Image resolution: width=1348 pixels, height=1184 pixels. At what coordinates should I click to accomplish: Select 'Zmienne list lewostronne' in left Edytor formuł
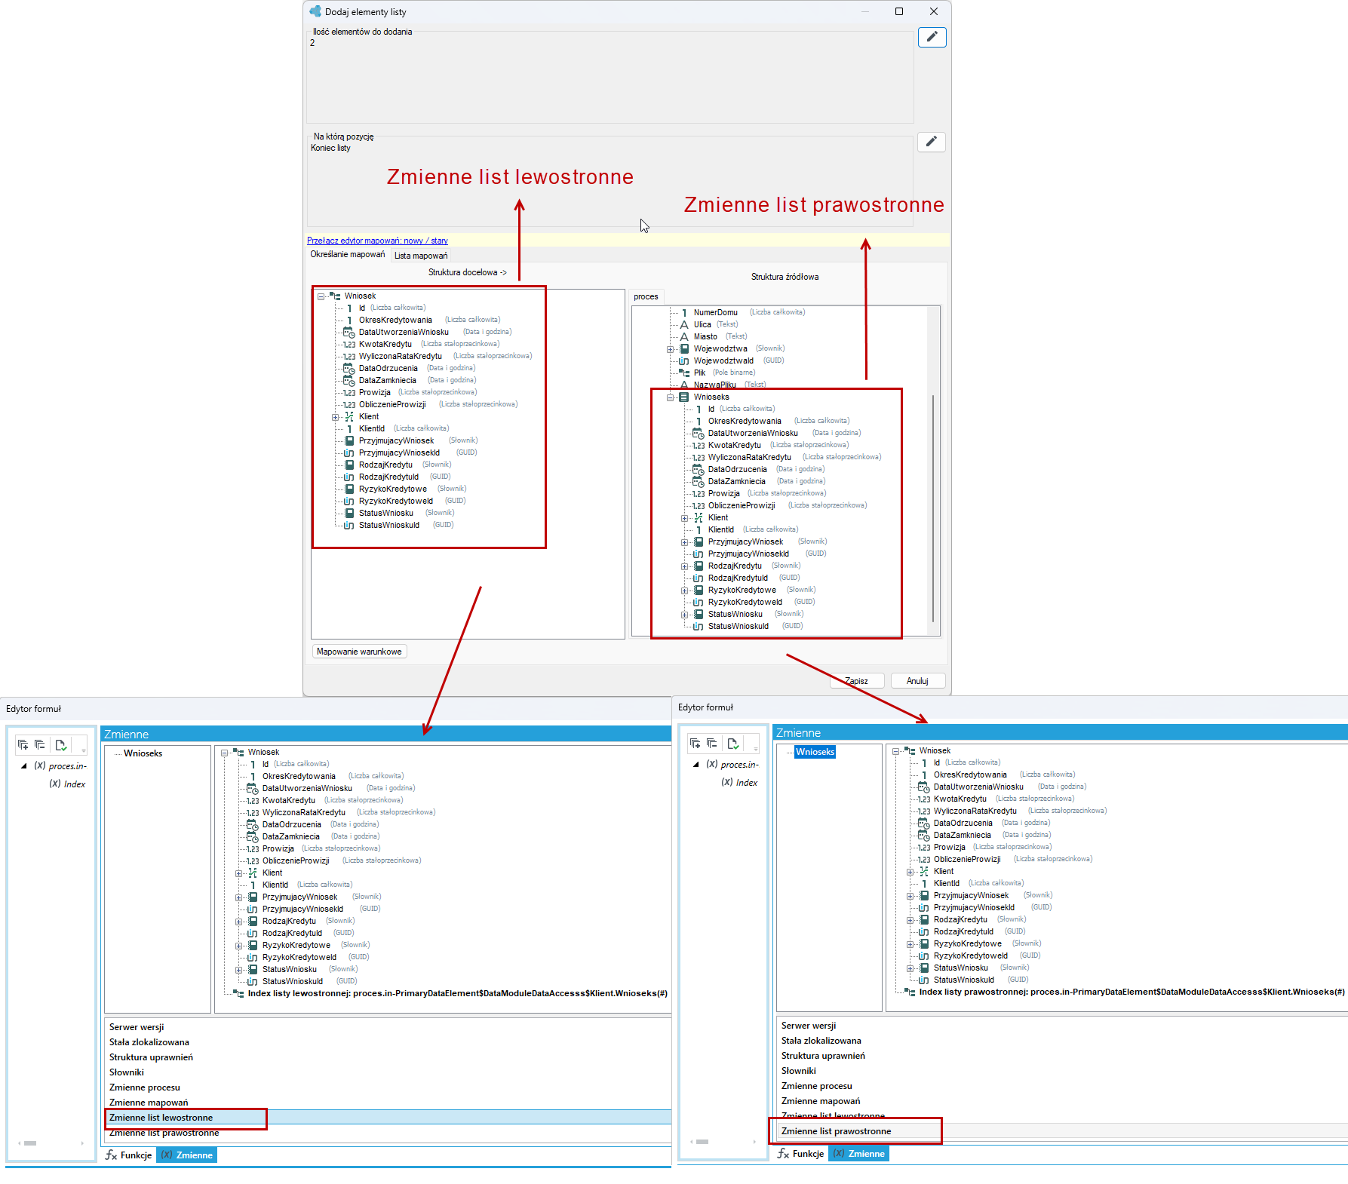(388, 1118)
